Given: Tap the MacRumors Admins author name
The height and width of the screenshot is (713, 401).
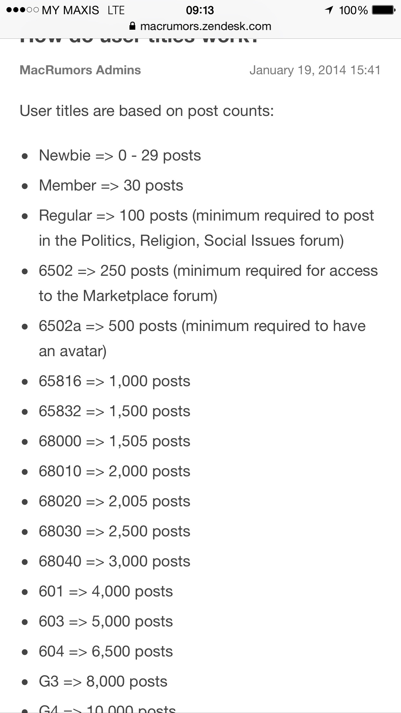Looking at the screenshot, I should (80, 70).
